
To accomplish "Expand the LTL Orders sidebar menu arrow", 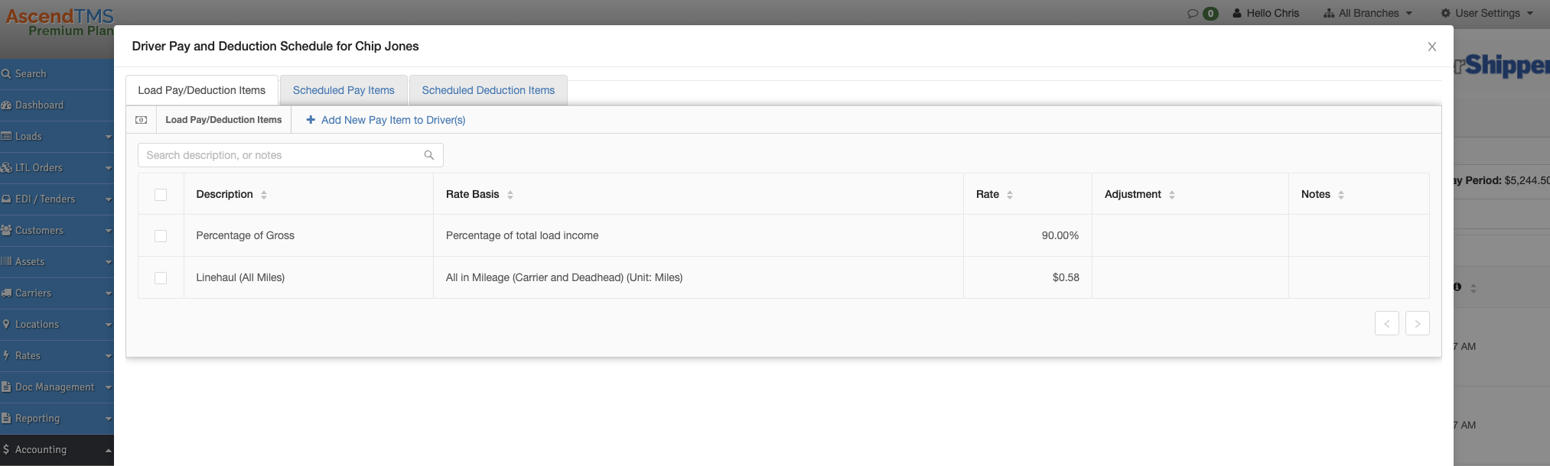I will (109, 168).
